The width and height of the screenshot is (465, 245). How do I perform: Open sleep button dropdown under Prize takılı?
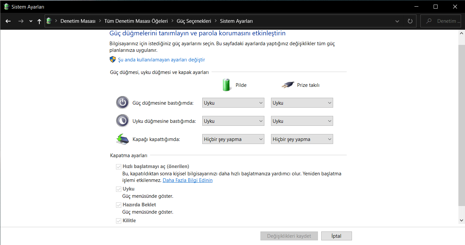[x=302, y=121]
